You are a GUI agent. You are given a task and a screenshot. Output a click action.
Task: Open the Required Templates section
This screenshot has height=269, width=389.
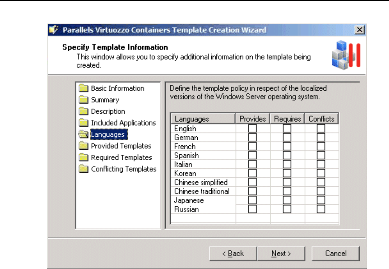tap(121, 157)
